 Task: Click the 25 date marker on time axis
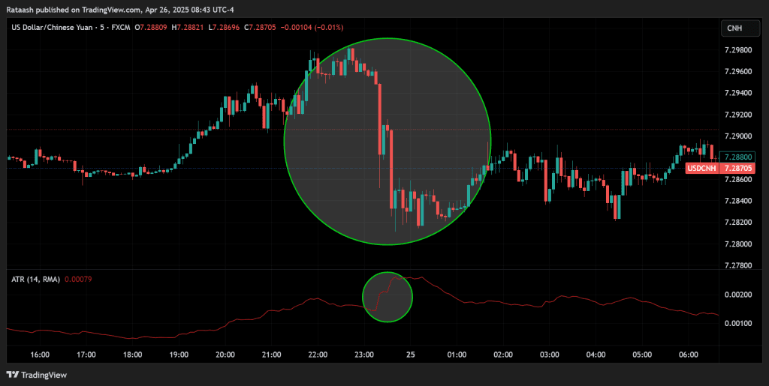[x=411, y=354]
